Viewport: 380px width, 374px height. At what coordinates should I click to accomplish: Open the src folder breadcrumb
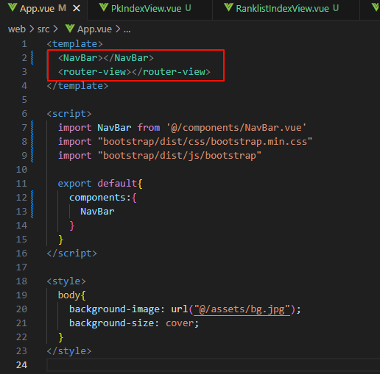pyautogui.click(x=43, y=29)
